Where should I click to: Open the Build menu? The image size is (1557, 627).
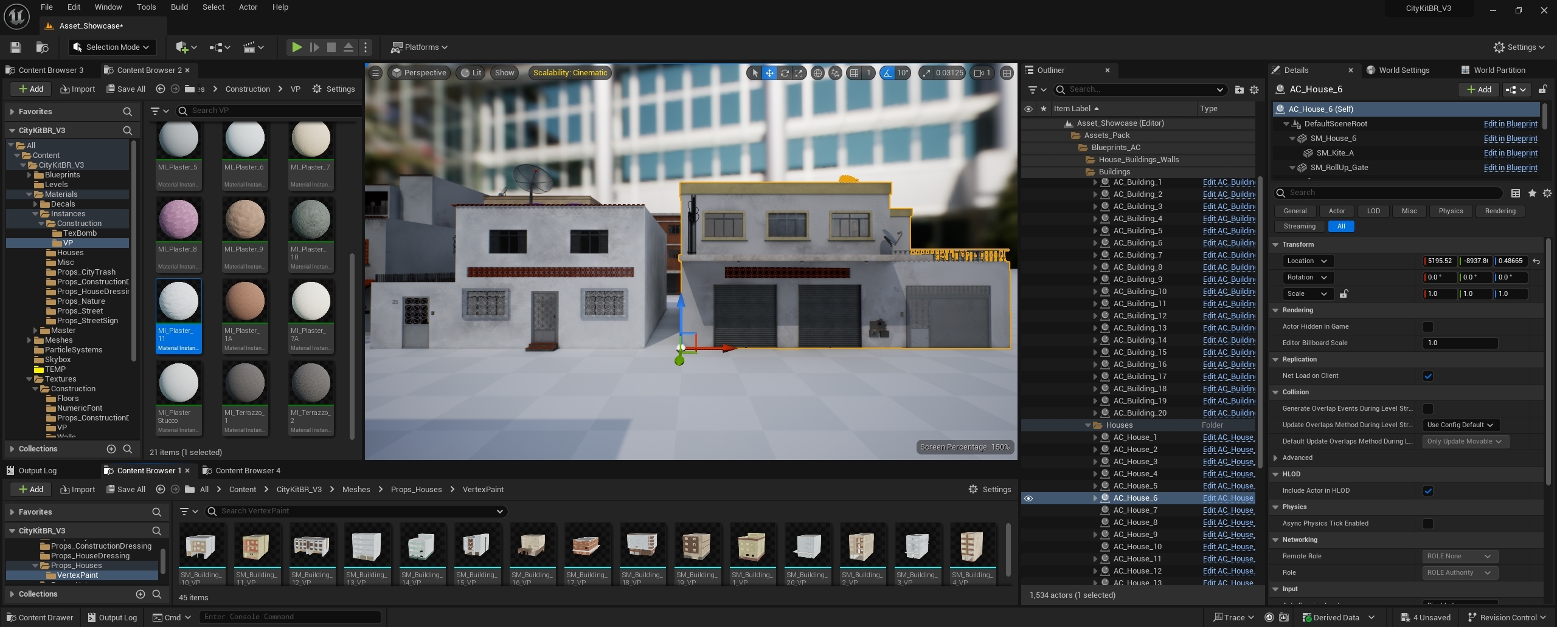[x=179, y=7]
